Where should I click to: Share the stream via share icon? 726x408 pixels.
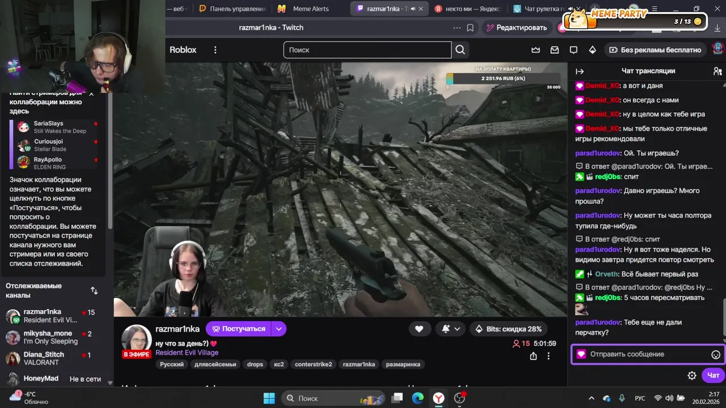[x=533, y=356]
